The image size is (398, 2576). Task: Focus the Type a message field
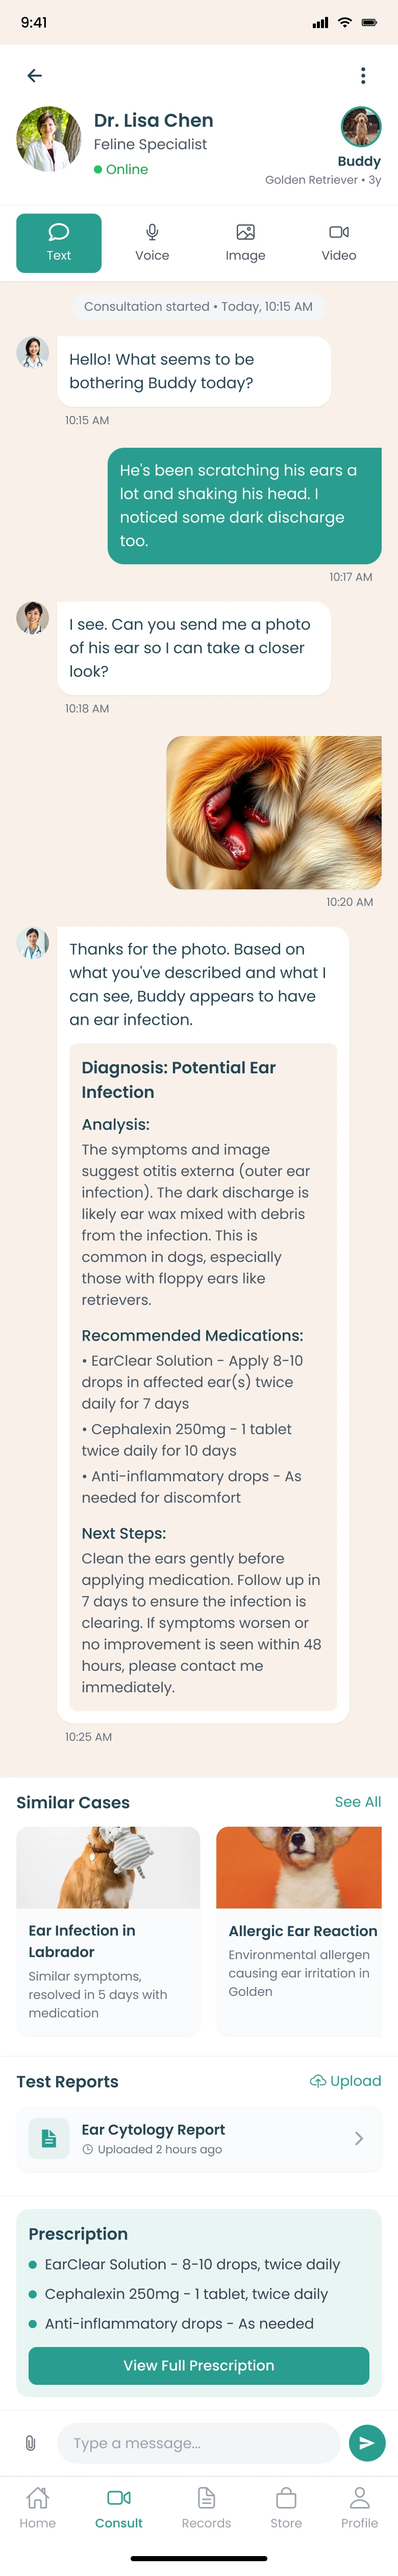[197, 2443]
